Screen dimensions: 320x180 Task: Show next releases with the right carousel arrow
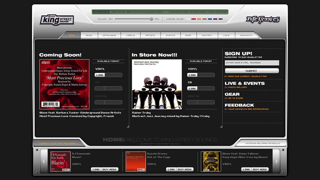(276, 161)
